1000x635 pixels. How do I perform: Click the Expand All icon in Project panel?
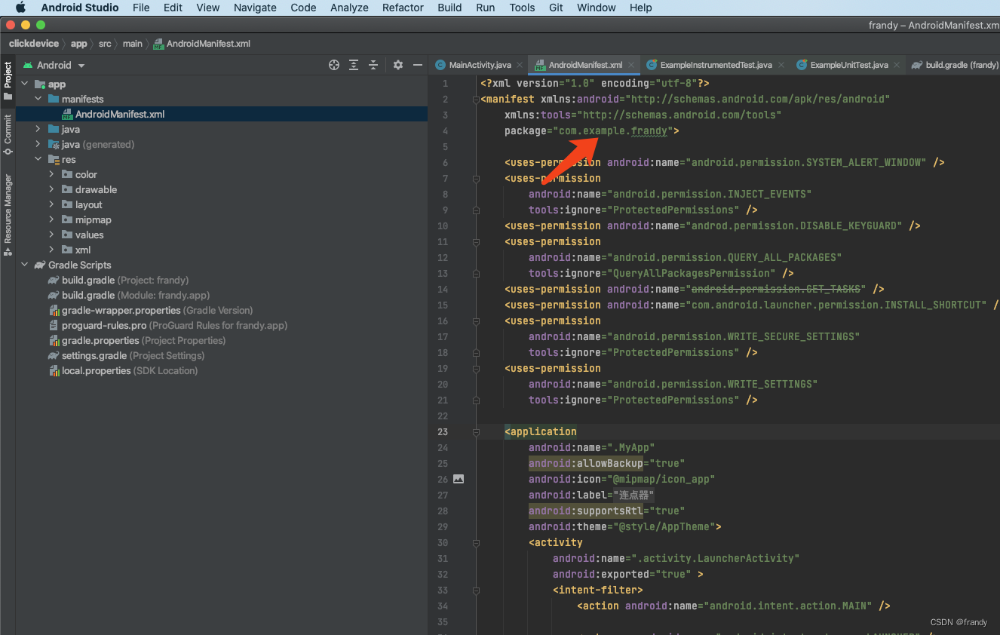coord(354,66)
